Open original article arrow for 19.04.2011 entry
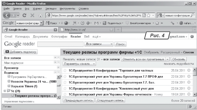The height and width of the screenshot is (110, 197). (189, 94)
